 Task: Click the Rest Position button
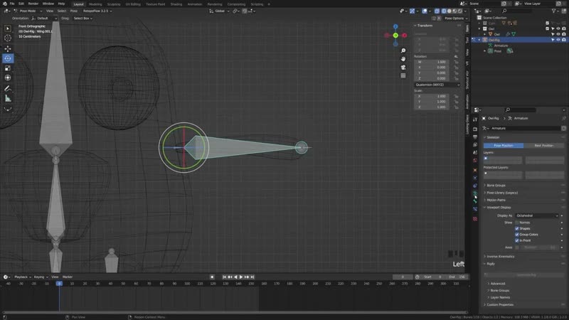[543, 146]
